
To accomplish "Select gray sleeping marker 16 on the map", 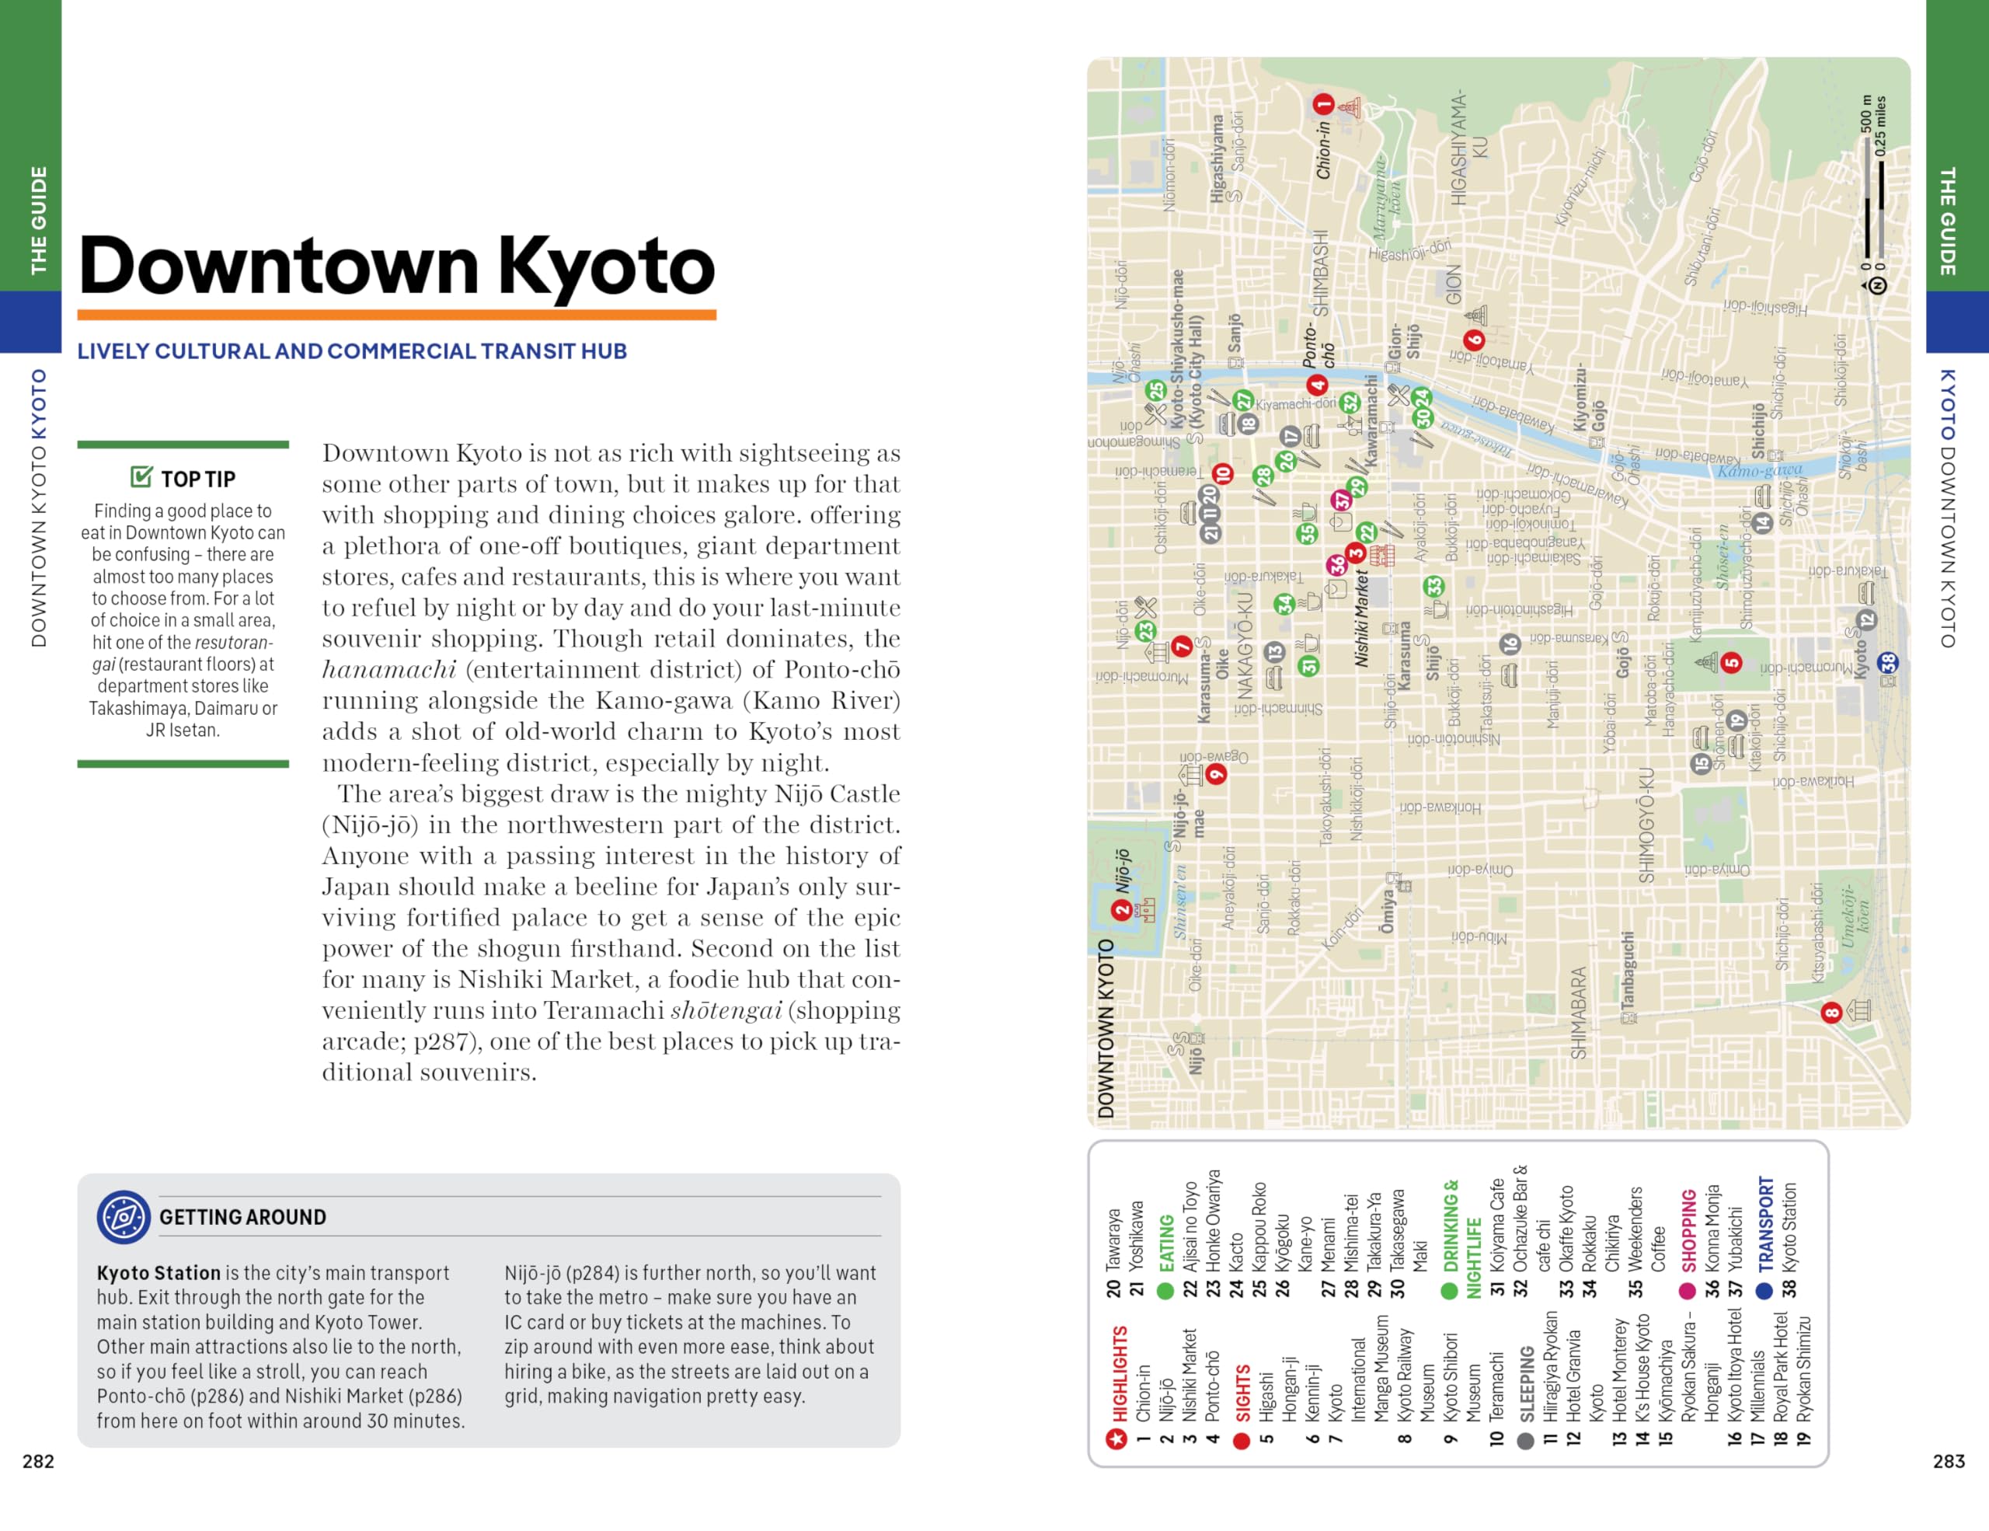I will click(1510, 645).
